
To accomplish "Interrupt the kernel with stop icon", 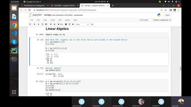I will pos(66,24).
